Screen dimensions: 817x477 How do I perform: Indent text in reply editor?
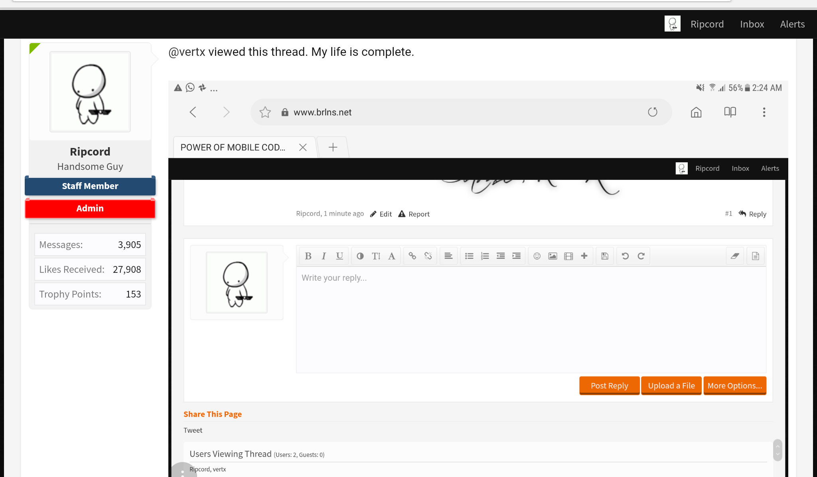(516, 256)
